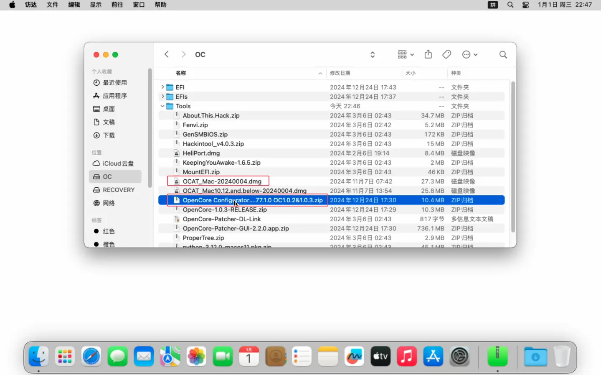
Task: Open Spotlight search in menu bar
Action: pos(510,5)
